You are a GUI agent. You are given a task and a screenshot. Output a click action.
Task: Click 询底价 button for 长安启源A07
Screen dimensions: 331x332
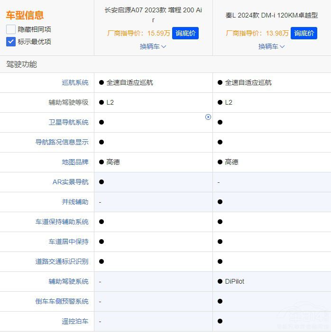point(185,33)
